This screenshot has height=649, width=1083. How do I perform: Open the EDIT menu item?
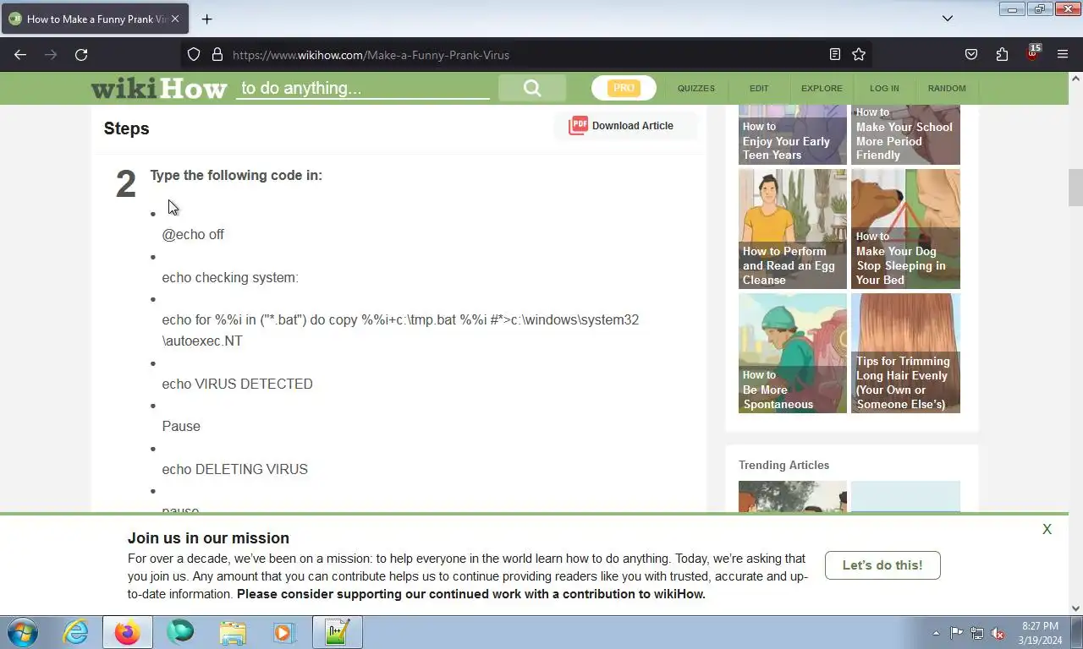pos(759,88)
